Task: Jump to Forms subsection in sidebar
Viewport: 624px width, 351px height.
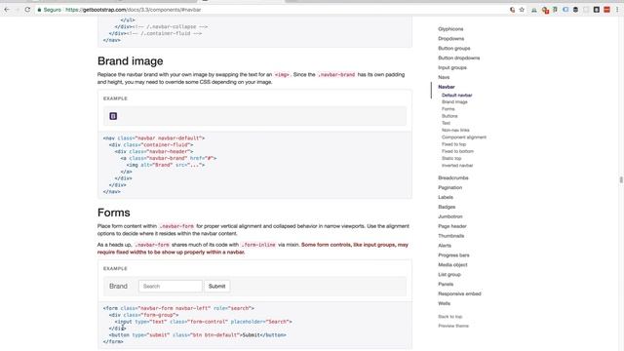Action: point(448,109)
